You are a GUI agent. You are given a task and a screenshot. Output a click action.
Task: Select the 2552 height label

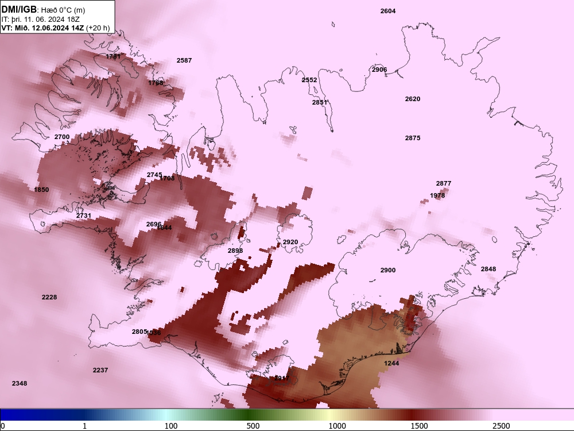[309, 80]
